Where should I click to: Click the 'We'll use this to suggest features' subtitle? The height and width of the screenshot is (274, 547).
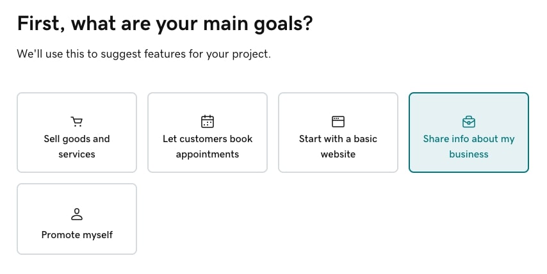143,54
